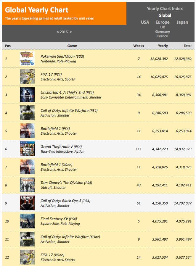Screen dimensions: 196x266
Task: Go to previous year with left arrow
Action: pos(57,32)
